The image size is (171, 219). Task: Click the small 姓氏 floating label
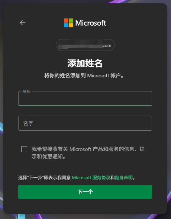click(27, 91)
